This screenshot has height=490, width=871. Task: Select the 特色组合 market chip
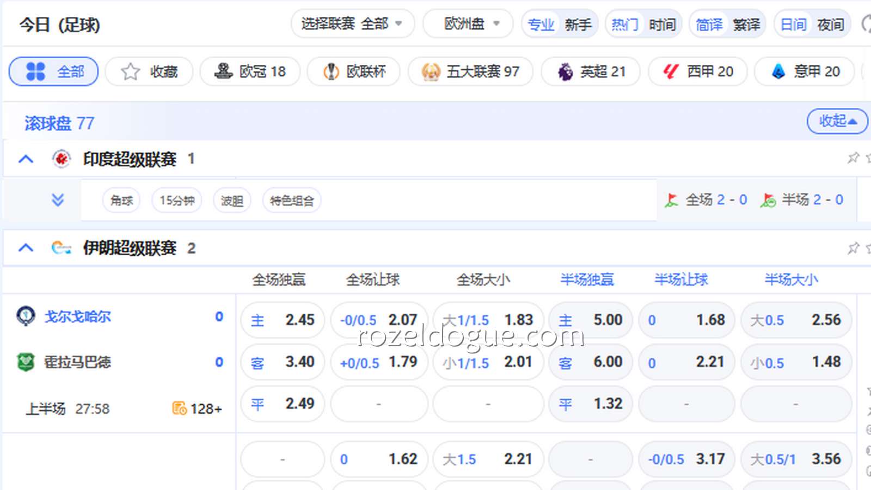click(292, 200)
